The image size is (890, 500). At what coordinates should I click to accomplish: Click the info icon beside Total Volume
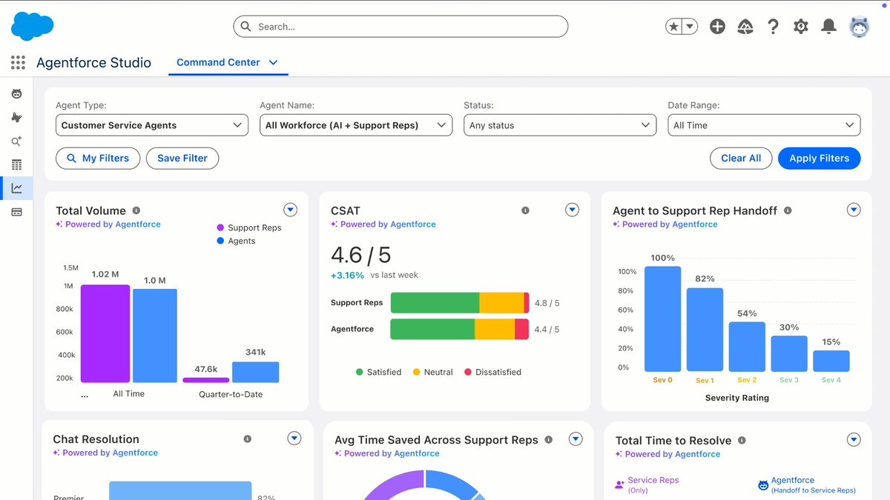[136, 210]
